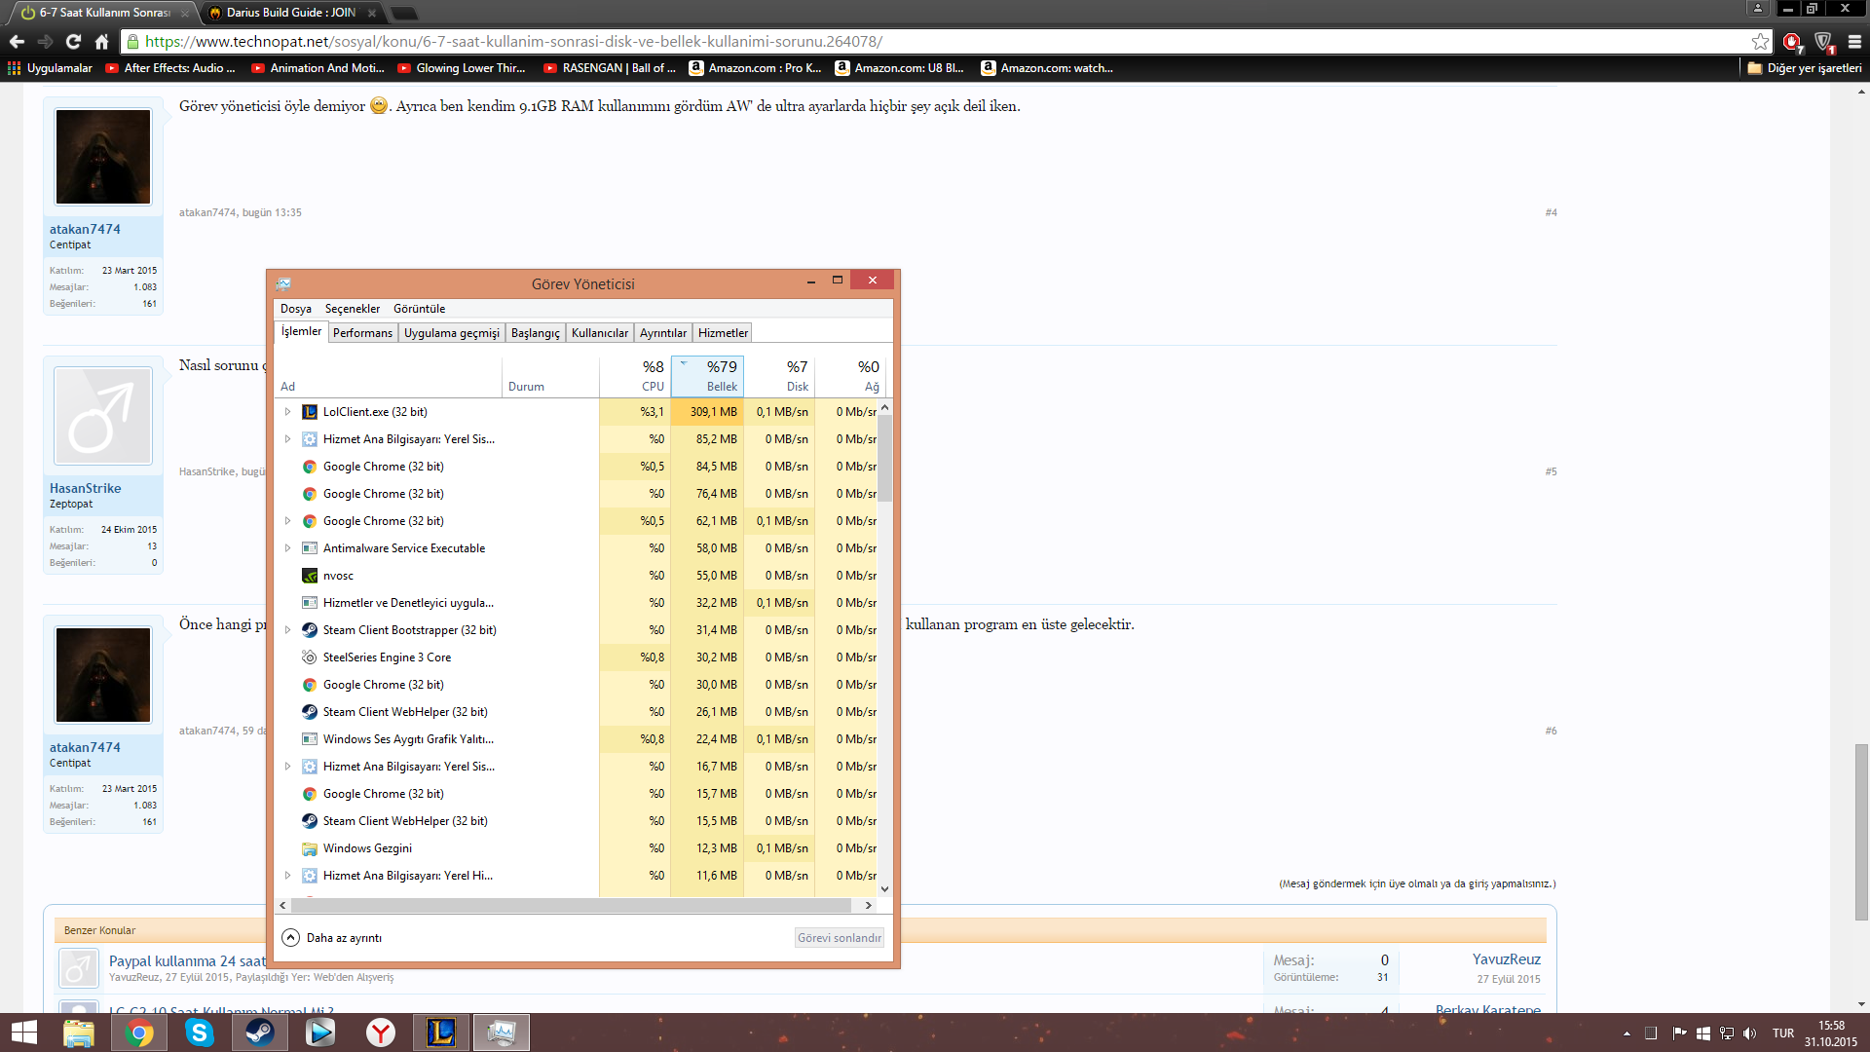The width and height of the screenshot is (1870, 1052).
Task: Click the TUR language indicator
Action: pyautogui.click(x=1782, y=1033)
